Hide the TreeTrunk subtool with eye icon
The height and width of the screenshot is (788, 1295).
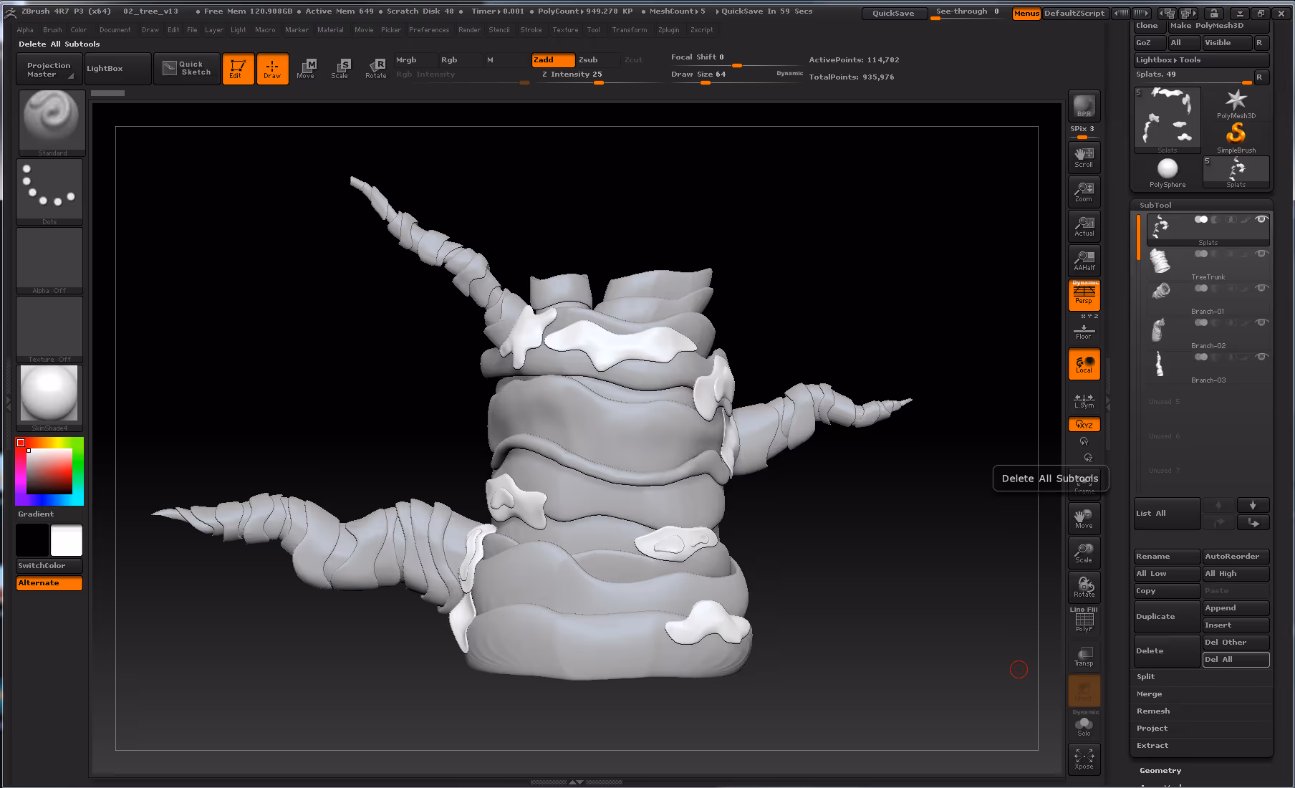1261,254
